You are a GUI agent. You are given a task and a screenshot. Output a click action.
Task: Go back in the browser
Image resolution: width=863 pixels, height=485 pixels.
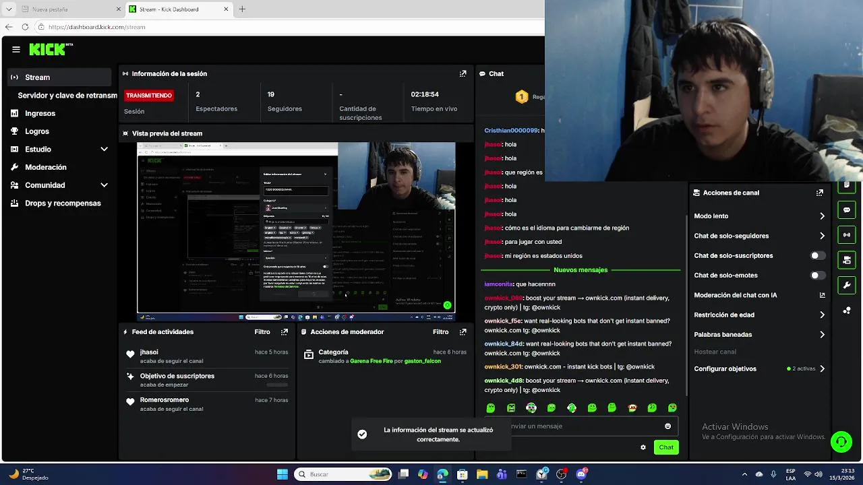click(8, 27)
